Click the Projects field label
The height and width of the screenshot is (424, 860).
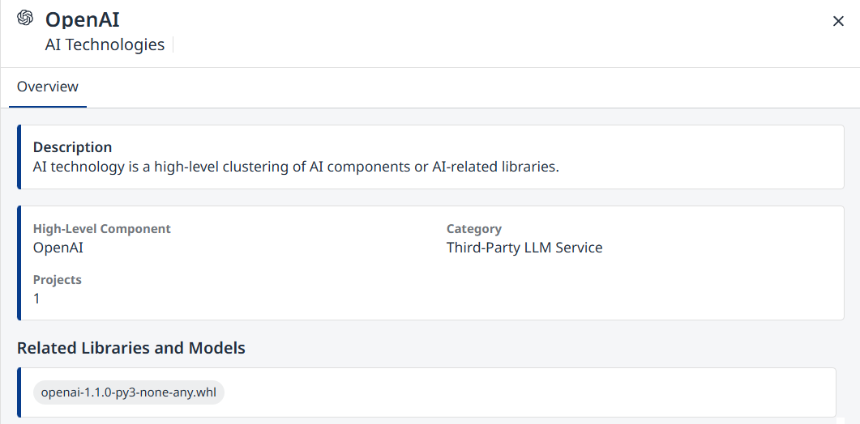tap(57, 280)
